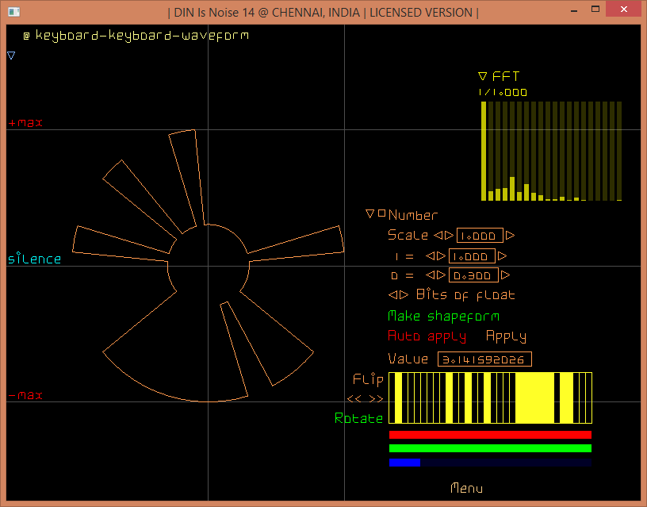Maximize the DIN Is Noise window
The image size is (647, 507).
click(x=595, y=9)
